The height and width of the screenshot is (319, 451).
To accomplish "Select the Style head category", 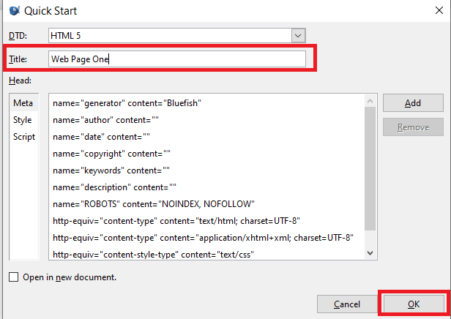I will (x=23, y=120).
